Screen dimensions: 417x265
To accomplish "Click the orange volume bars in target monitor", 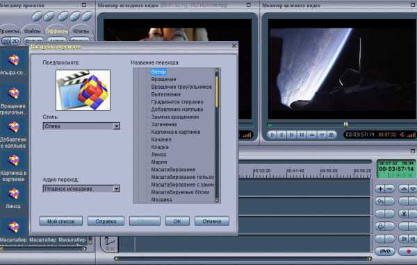I will point(411,135).
